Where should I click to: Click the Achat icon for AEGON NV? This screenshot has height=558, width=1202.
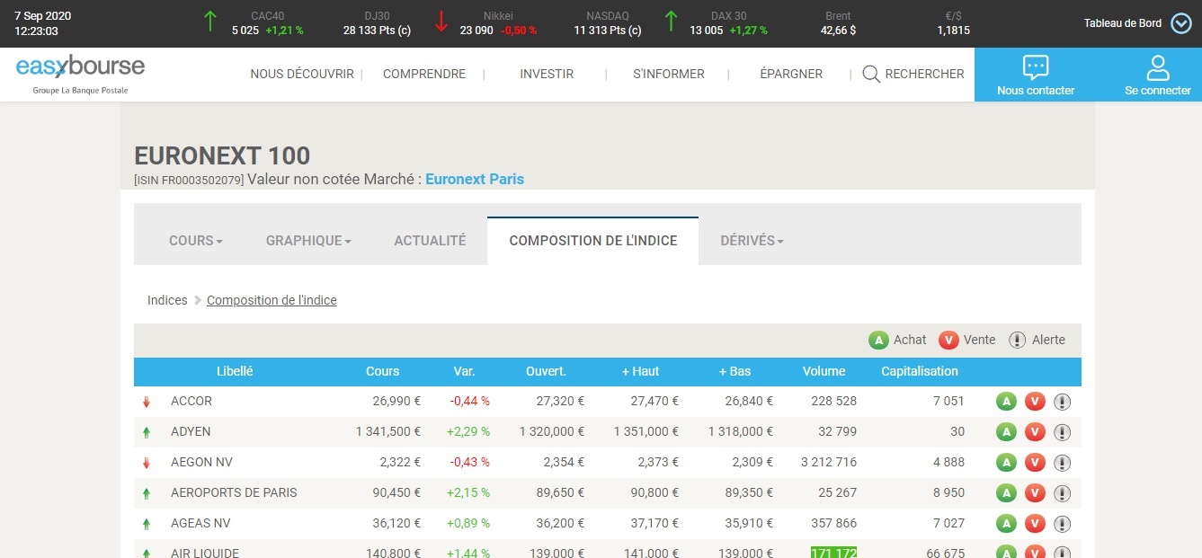pos(1006,463)
